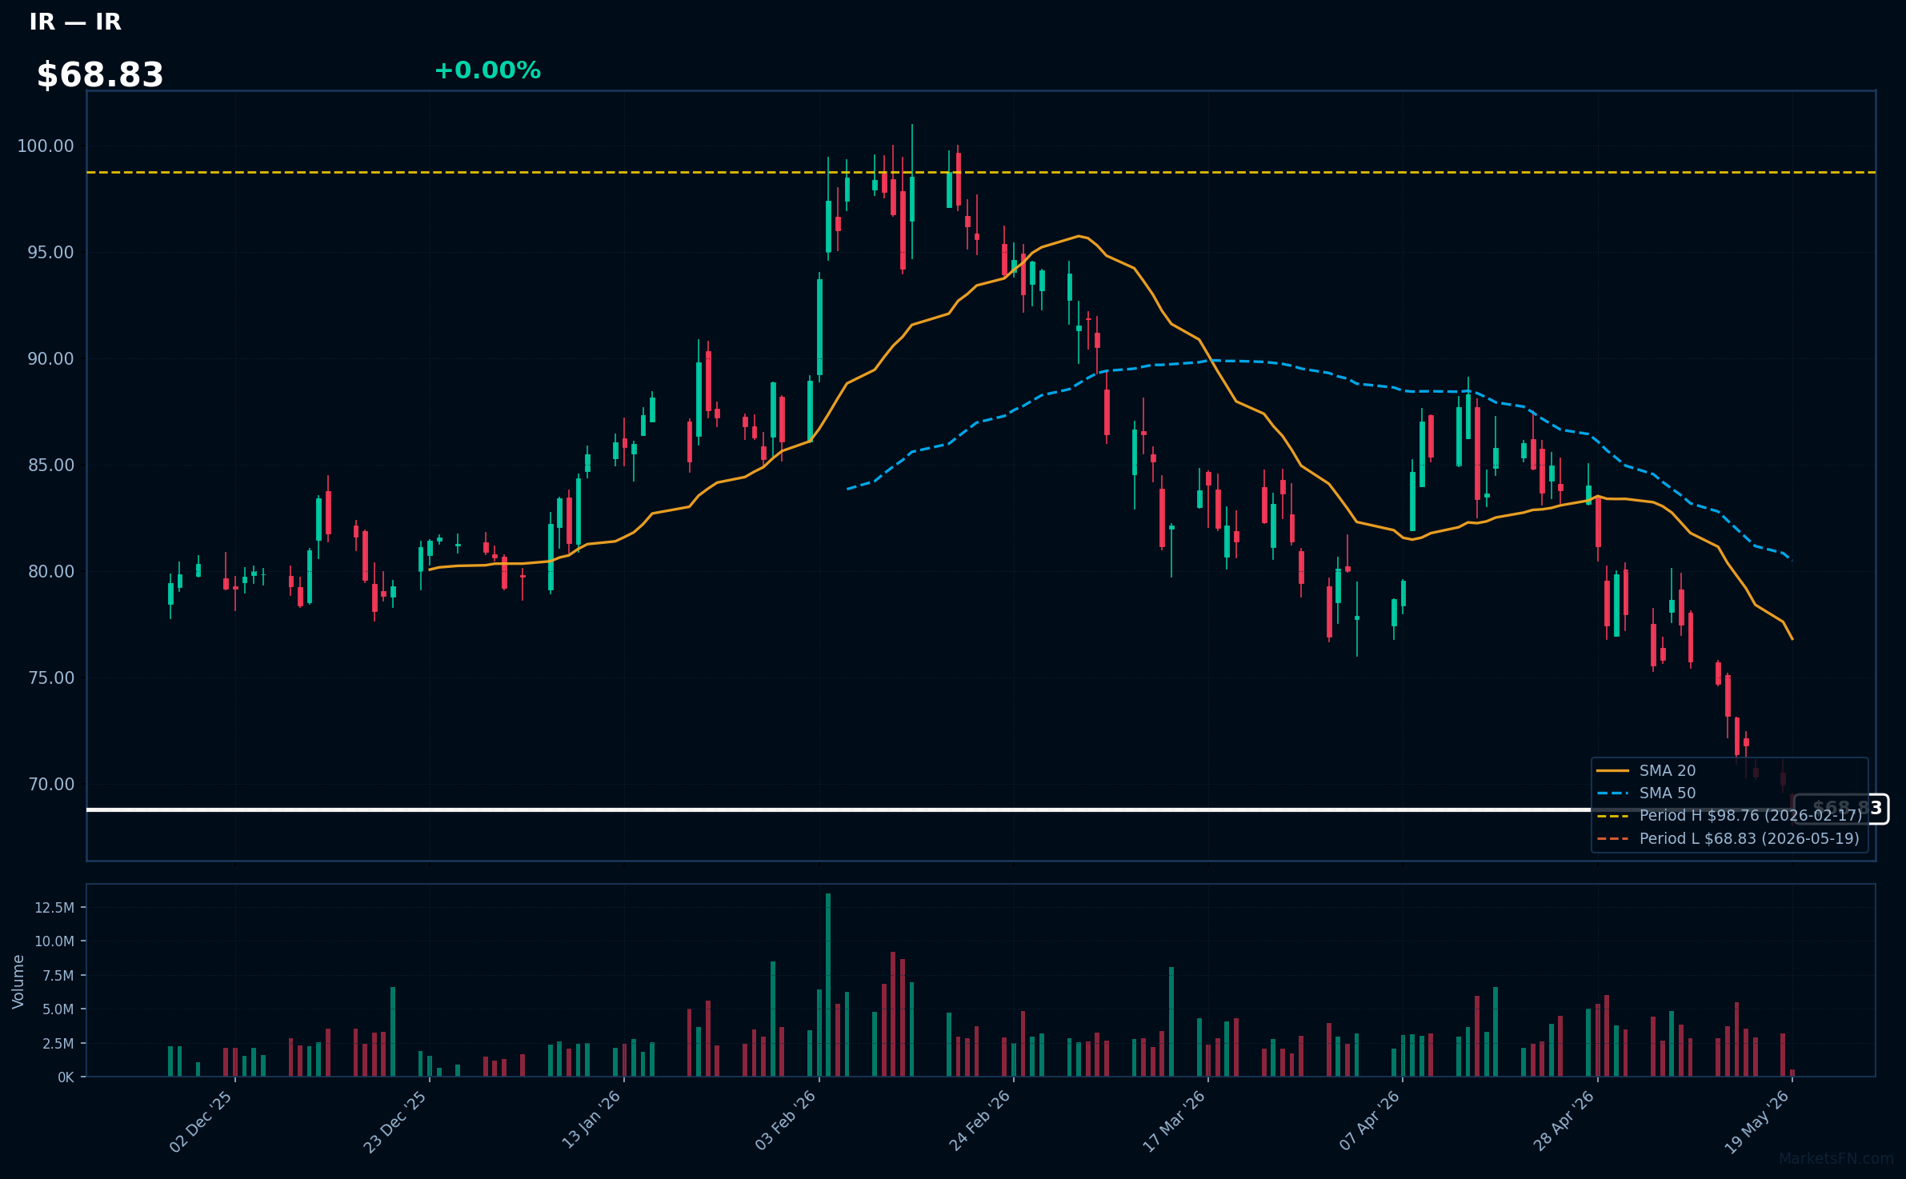Viewport: 1906px width, 1179px height.
Task: Click the IR — IR chart title
Action: 75,22
